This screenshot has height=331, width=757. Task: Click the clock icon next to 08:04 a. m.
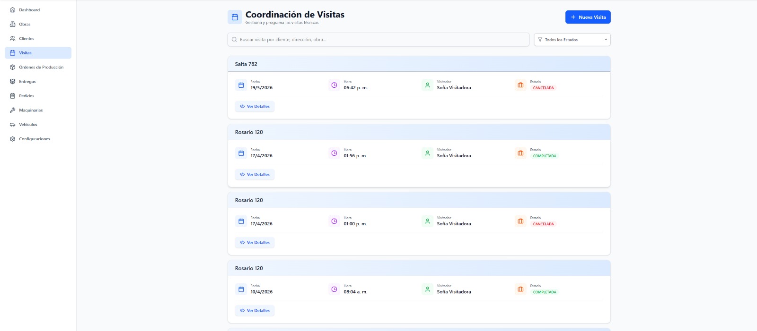[x=334, y=289]
